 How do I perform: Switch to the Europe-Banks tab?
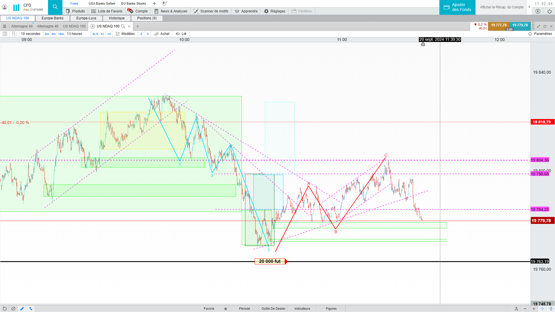click(53, 18)
